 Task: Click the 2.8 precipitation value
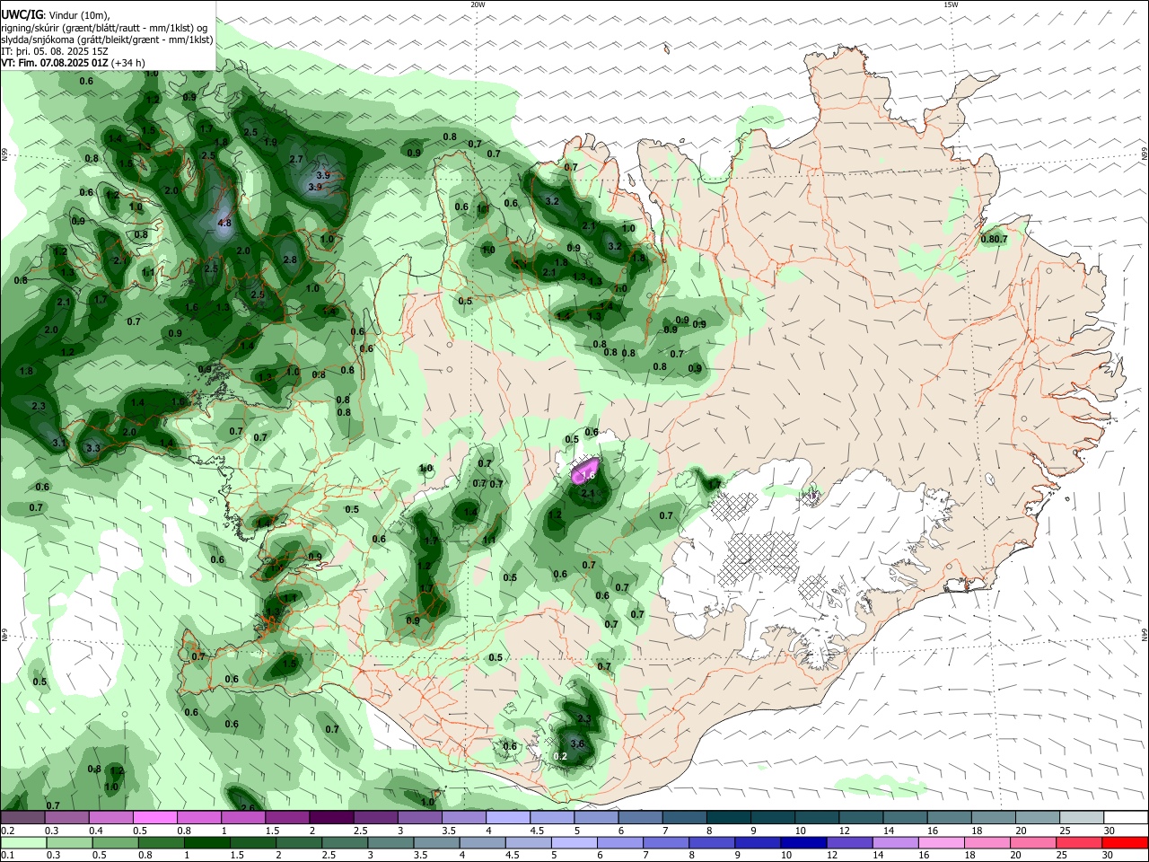290,259
